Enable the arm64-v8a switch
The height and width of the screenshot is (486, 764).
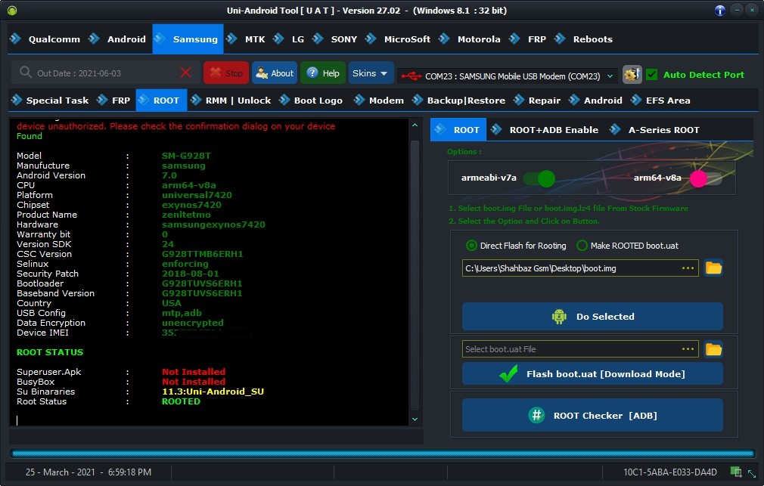[x=705, y=178]
